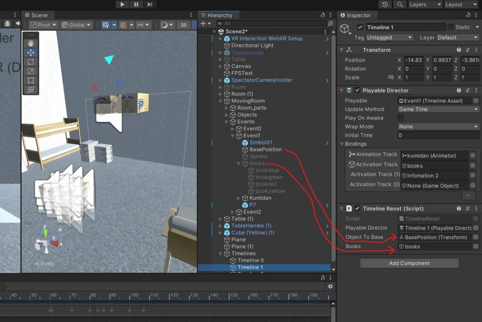This screenshot has width=482, height=322.
Task: Collapse the Events object
Action: click(226, 122)
